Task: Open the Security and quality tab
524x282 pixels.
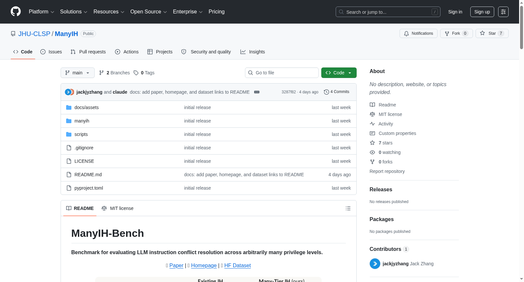Action: 206,52
